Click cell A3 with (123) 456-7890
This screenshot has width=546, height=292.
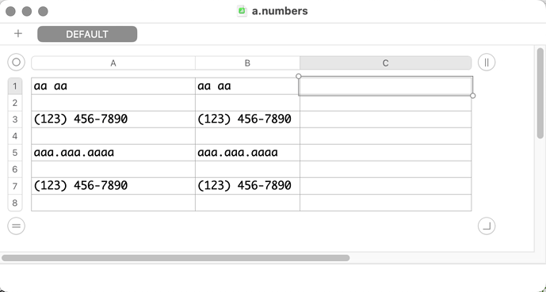113,119
